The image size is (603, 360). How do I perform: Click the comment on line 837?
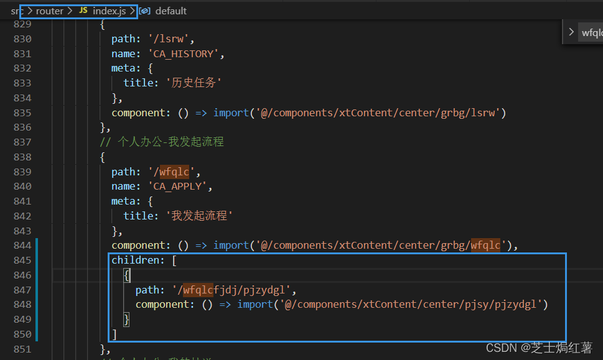pos(162,142)
